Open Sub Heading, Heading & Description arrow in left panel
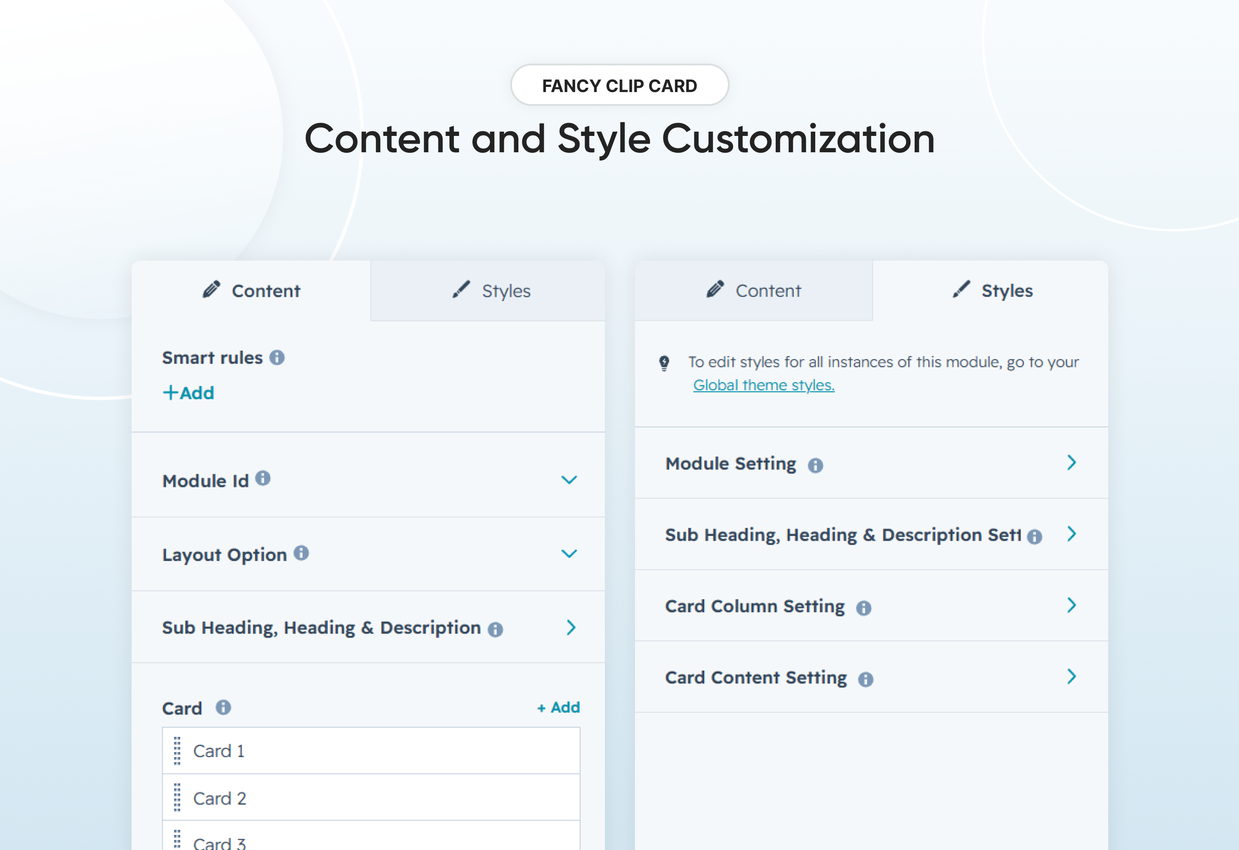 click(x=571, y=628)
